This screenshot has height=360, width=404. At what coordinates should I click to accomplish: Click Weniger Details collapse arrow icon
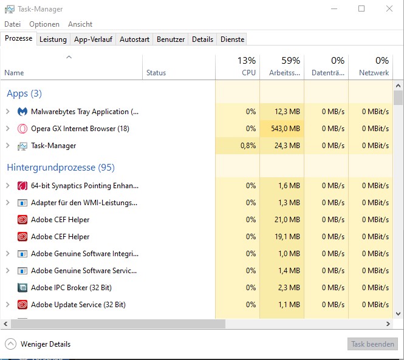[10, 344]
